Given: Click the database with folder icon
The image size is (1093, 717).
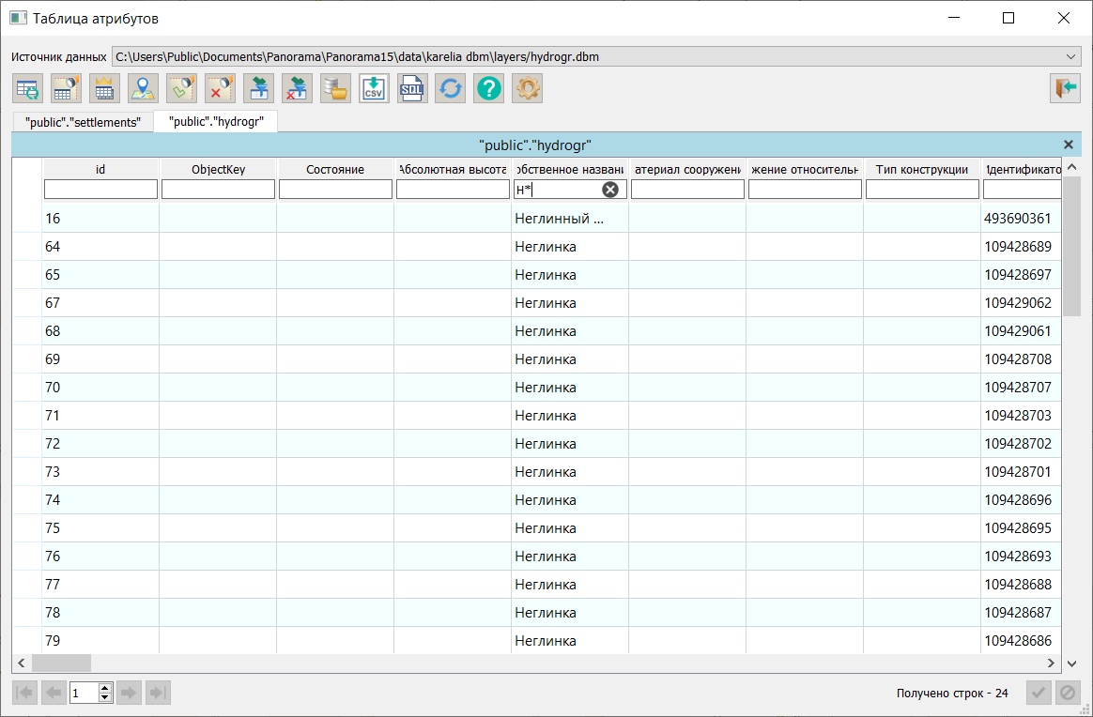Looking at the screenshot, I should 334,89.
